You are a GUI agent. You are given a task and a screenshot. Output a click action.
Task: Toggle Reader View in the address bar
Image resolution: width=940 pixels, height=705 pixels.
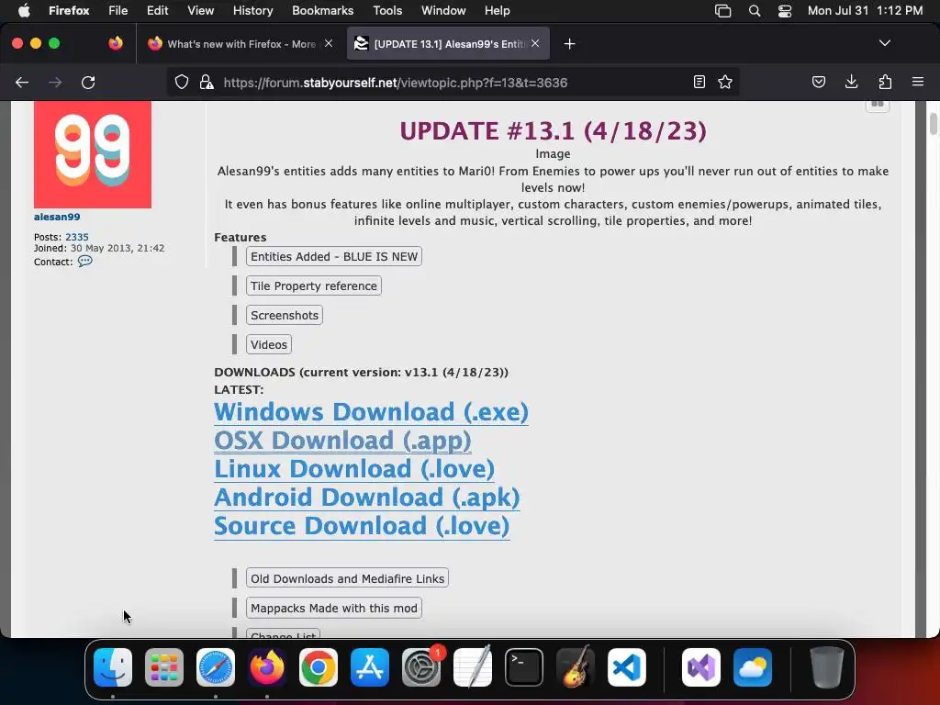699,82
